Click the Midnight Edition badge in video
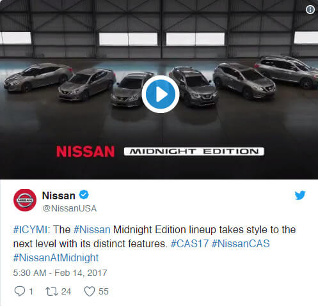The image size is (318, 306). 194,151
